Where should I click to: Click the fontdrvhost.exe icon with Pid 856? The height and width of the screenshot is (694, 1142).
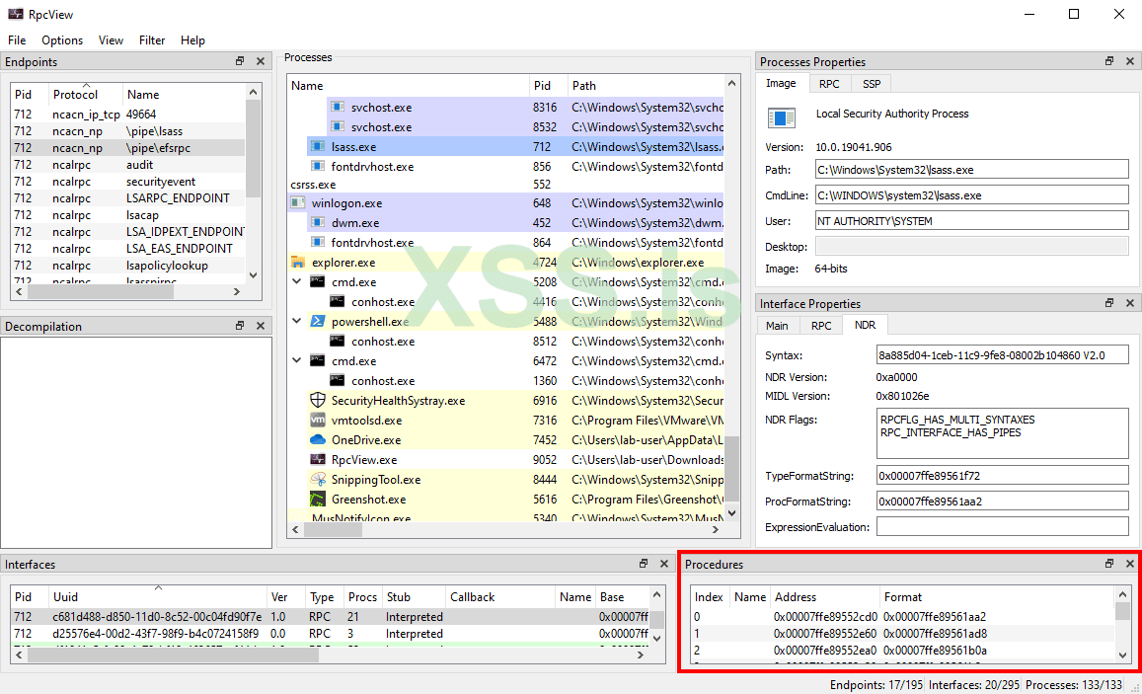point(318,166)
